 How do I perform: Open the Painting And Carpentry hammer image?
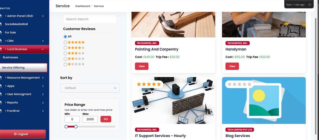[173, 25]
